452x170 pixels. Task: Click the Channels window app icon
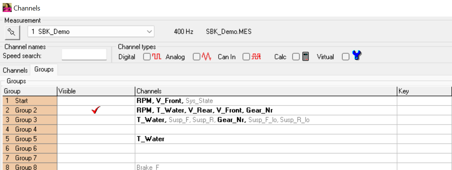pyautogui.click(x=7, y=7)
